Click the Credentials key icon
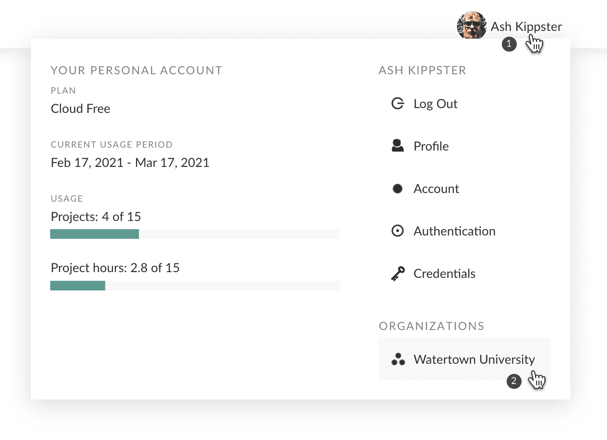The width and height of the screenshot is (607, 440). 398,273
